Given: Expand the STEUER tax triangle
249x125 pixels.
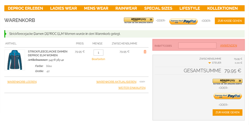Looking at the screenshot, I should 209,63.
